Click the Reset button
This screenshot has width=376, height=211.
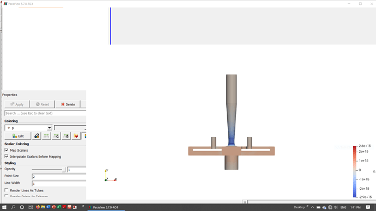tap(43, 104)
